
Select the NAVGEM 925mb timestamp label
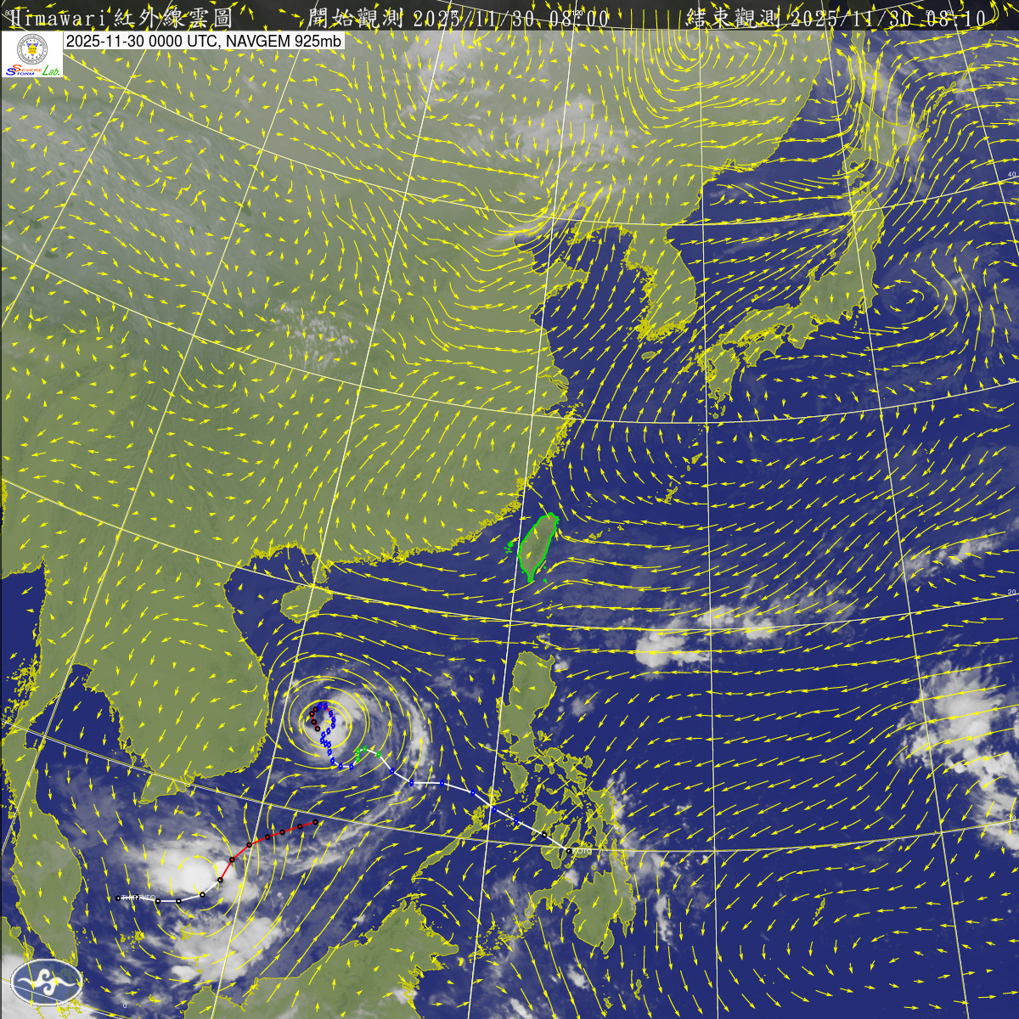pyautogui.click(x=204, y=41)
